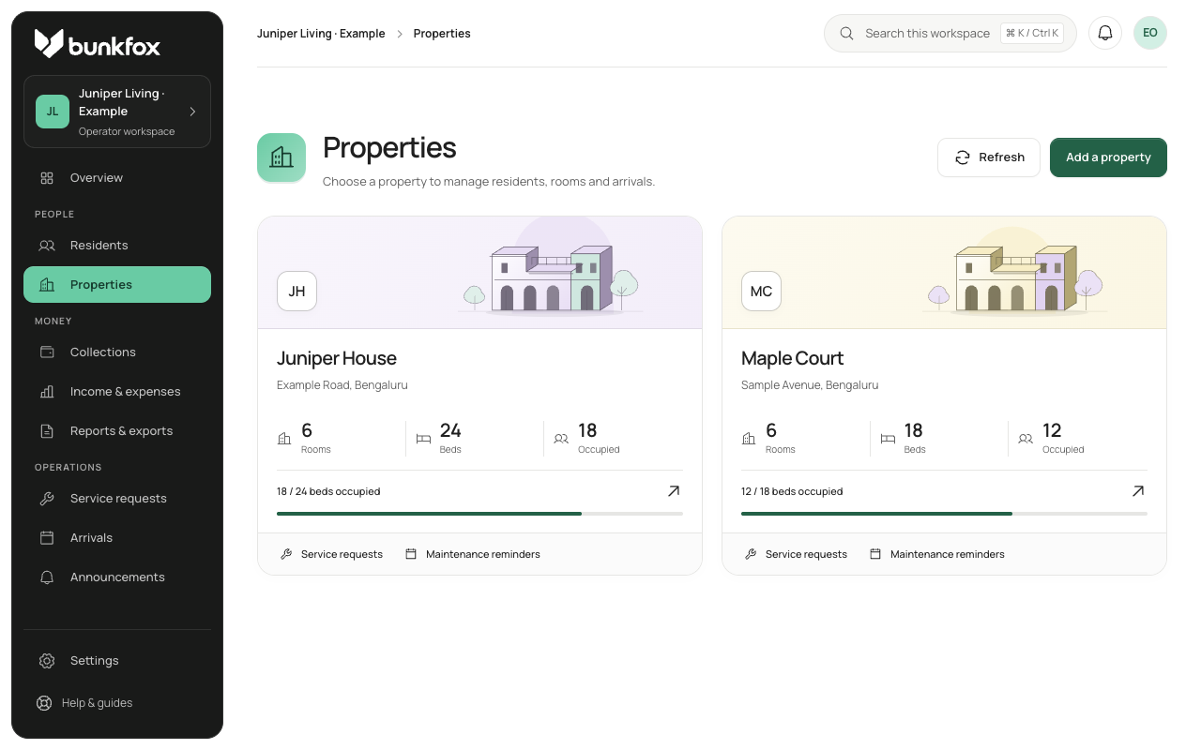Click "Example Road, Bengaluru" address
This screenshot has width=1201, height=750.
[x=342, y=385]
